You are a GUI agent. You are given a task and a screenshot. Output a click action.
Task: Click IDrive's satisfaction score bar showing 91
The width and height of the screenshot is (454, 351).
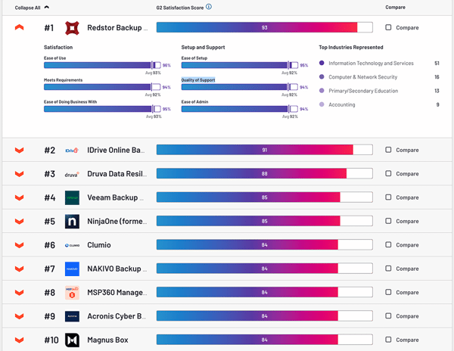pyautogui.click(x=264, y=150)
